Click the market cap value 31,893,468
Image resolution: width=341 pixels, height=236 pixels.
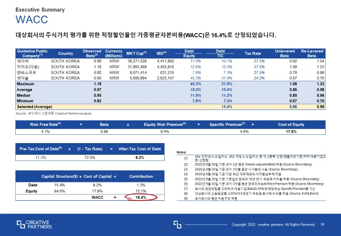137,67
